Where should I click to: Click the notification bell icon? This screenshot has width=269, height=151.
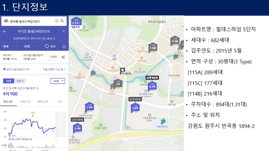64,47
